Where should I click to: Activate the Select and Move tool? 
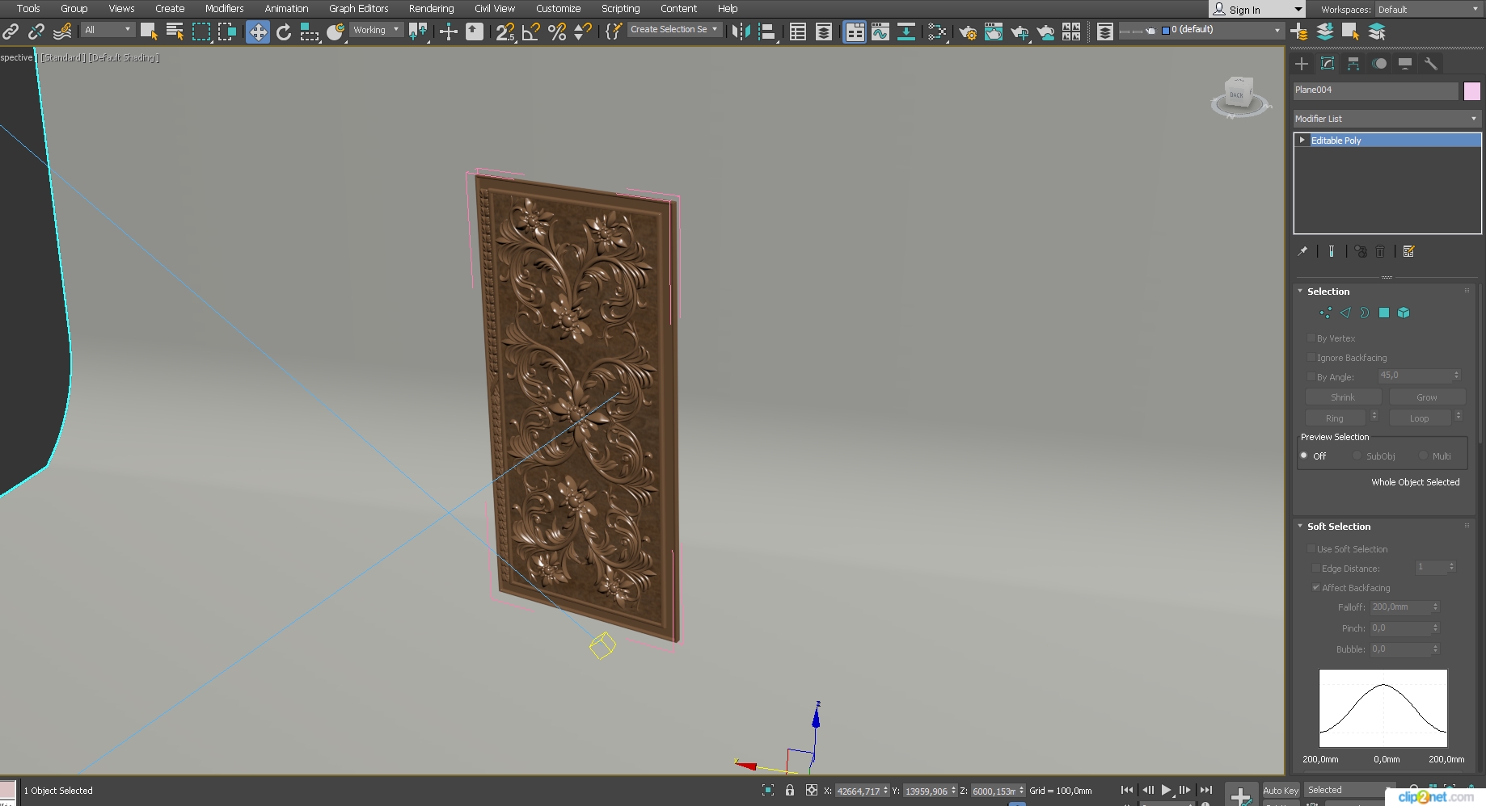pyautogui.click(x=258, y=31)
